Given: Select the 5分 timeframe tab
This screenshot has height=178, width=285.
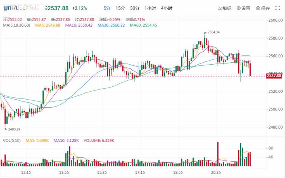Looking at the screenshot, I should point(107,8).
